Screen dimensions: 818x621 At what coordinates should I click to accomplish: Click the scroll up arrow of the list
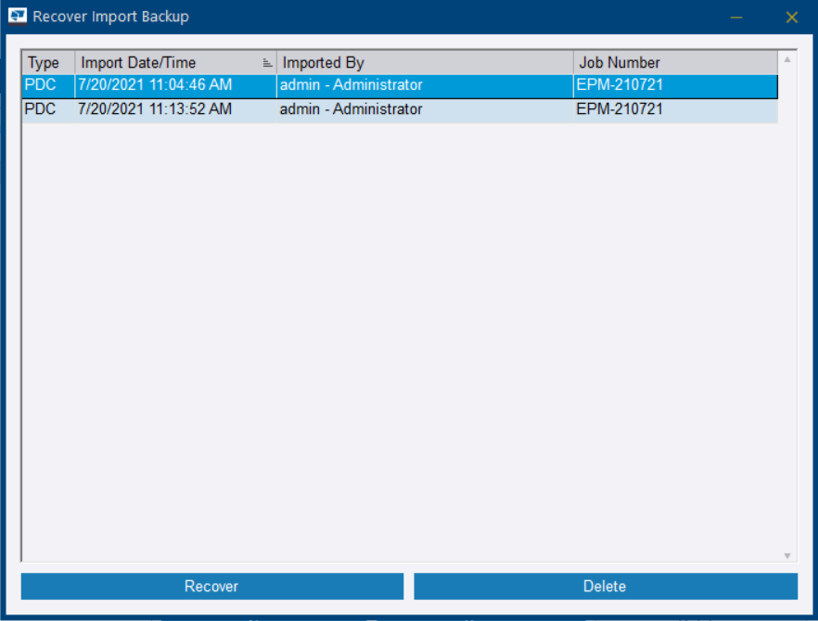787,59
